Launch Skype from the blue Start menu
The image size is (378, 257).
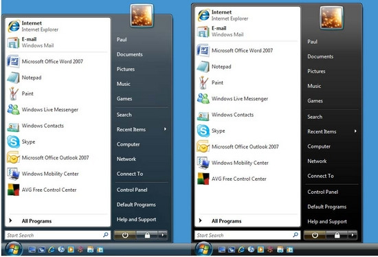(x=58, y=142)
